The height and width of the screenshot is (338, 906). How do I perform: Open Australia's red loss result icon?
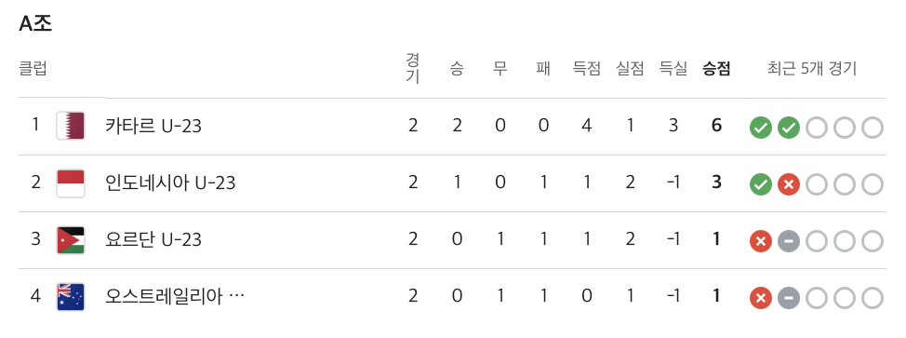point(761,298)
